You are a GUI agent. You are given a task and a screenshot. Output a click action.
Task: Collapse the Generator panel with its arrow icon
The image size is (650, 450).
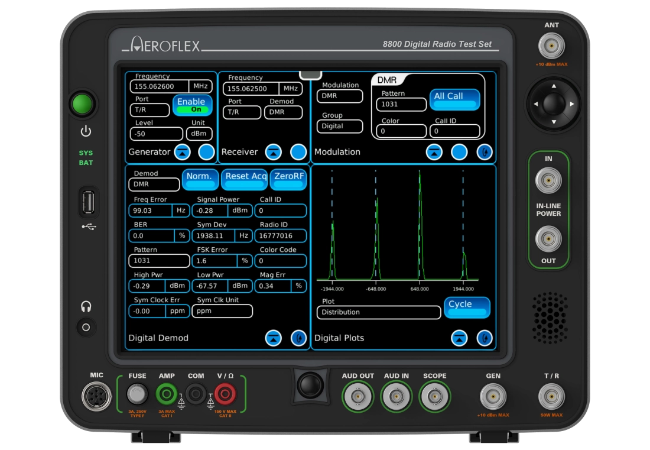coord(182,152)
